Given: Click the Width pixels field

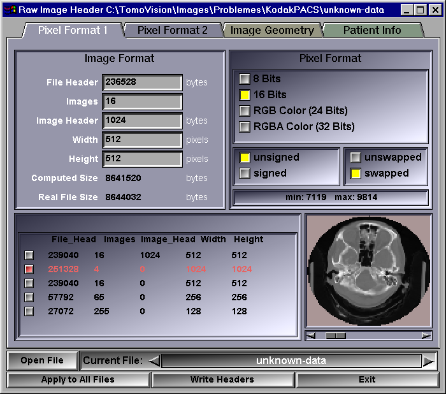Looking at the screenshot, I should coord(142,140).
